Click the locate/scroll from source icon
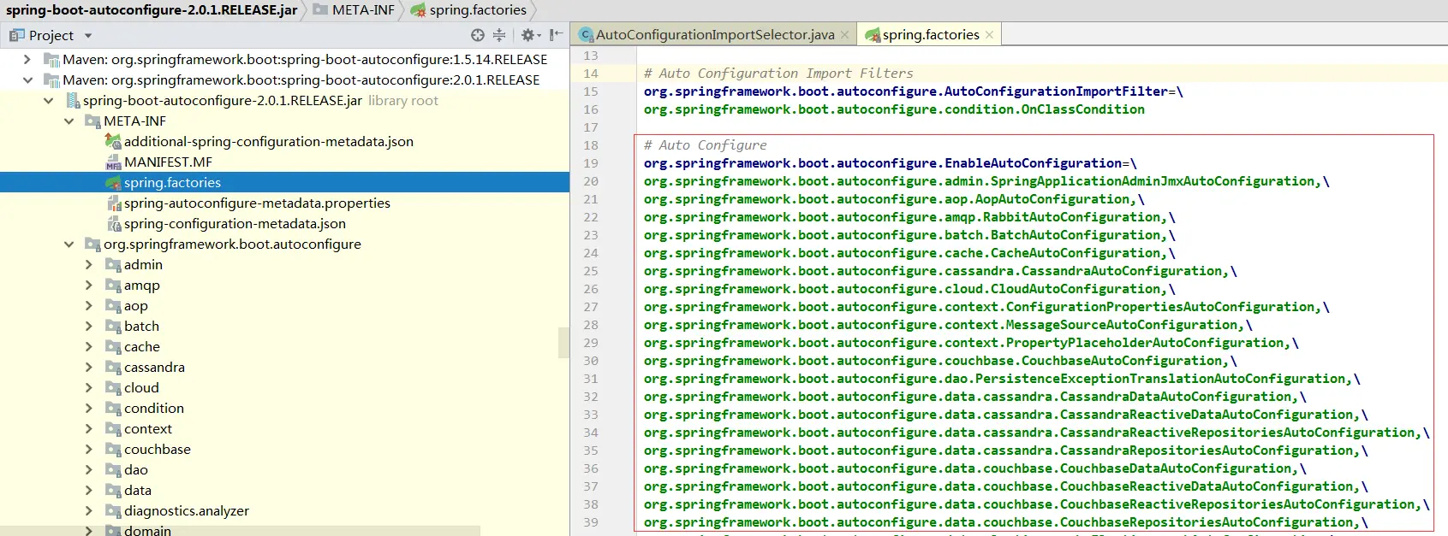 [478, 35]
